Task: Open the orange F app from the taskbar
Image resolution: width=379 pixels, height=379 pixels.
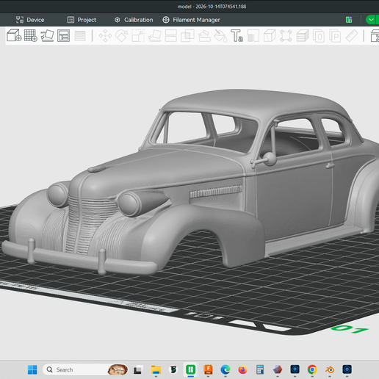Action: tap(208, 369)
